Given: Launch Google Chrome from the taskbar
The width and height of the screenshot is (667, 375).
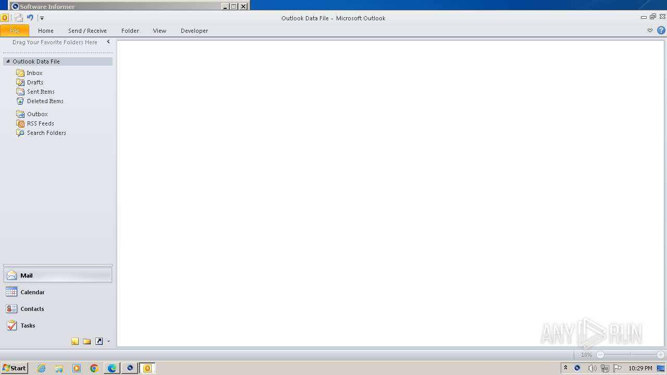Looking at the screenshot, I should (x=94, y=368).
